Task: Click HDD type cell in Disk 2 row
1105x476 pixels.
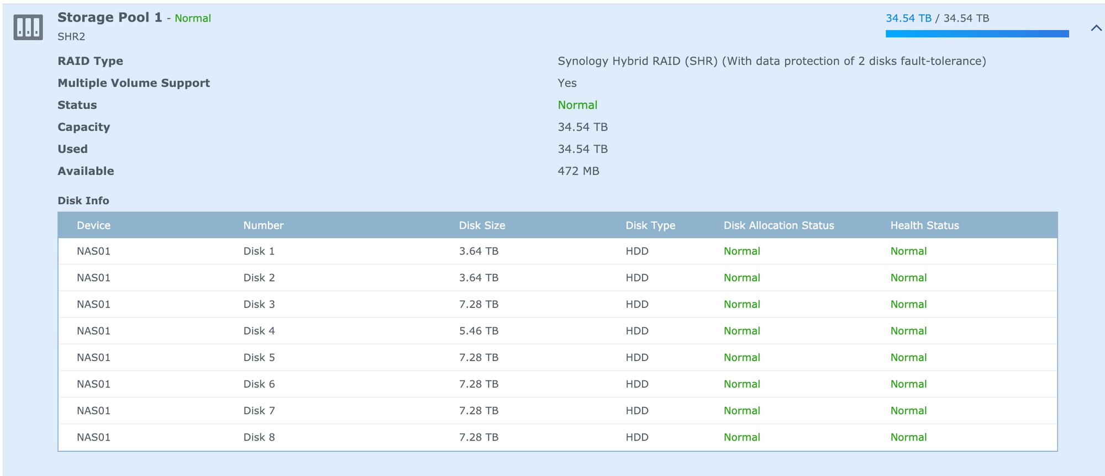Action: click(637, 278)
